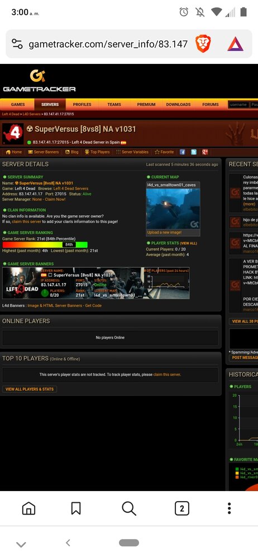
Task: Tap Upload a new image! link
Action: (164, 232)
